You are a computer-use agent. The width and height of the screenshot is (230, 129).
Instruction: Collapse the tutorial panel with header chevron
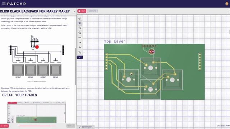74,11
